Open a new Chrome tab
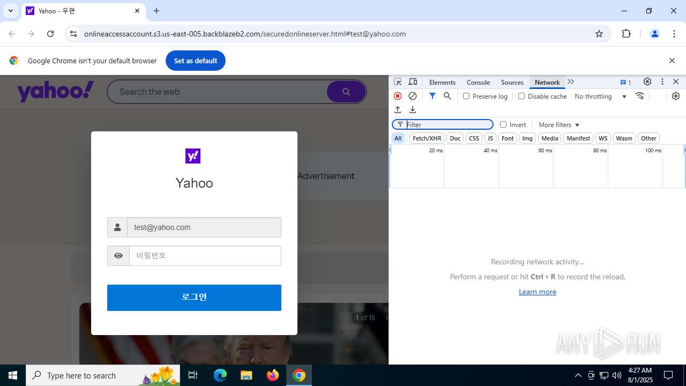The height and width of the screenshot is (386, 686). click(x=156, y=11)
